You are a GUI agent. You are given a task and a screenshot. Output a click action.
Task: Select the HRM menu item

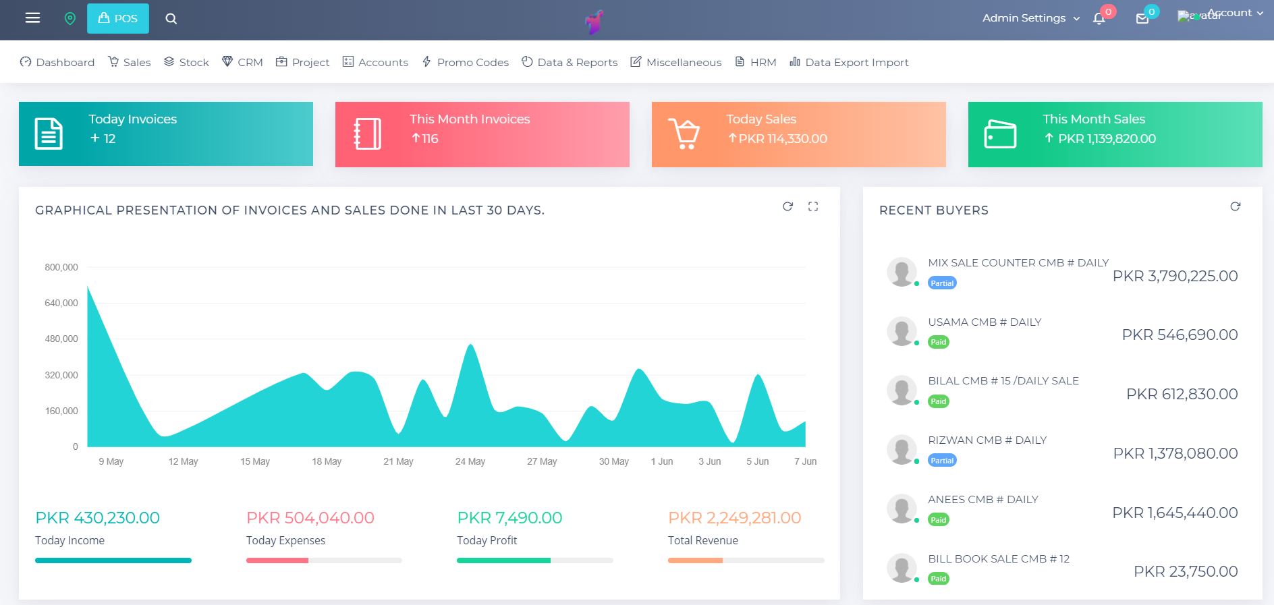pos(756,62)
